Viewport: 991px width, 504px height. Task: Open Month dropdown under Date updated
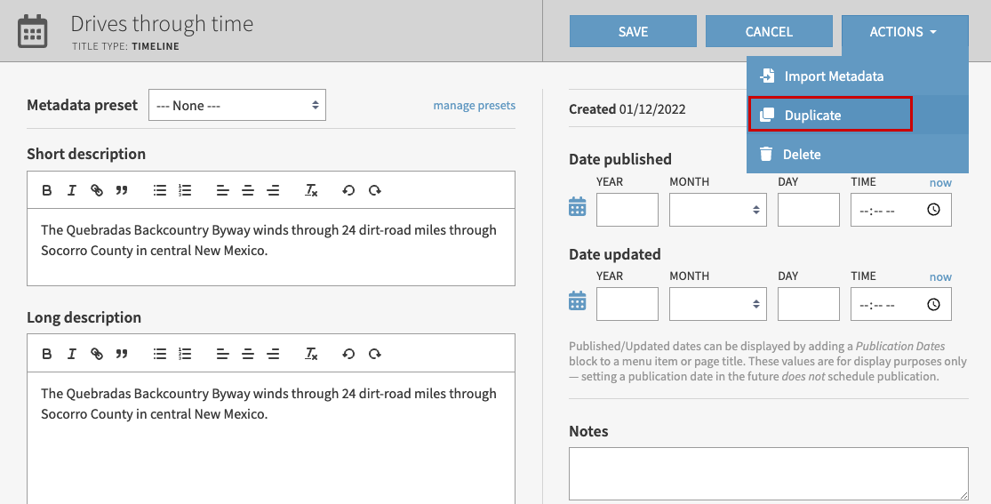(x=718, y=304)
